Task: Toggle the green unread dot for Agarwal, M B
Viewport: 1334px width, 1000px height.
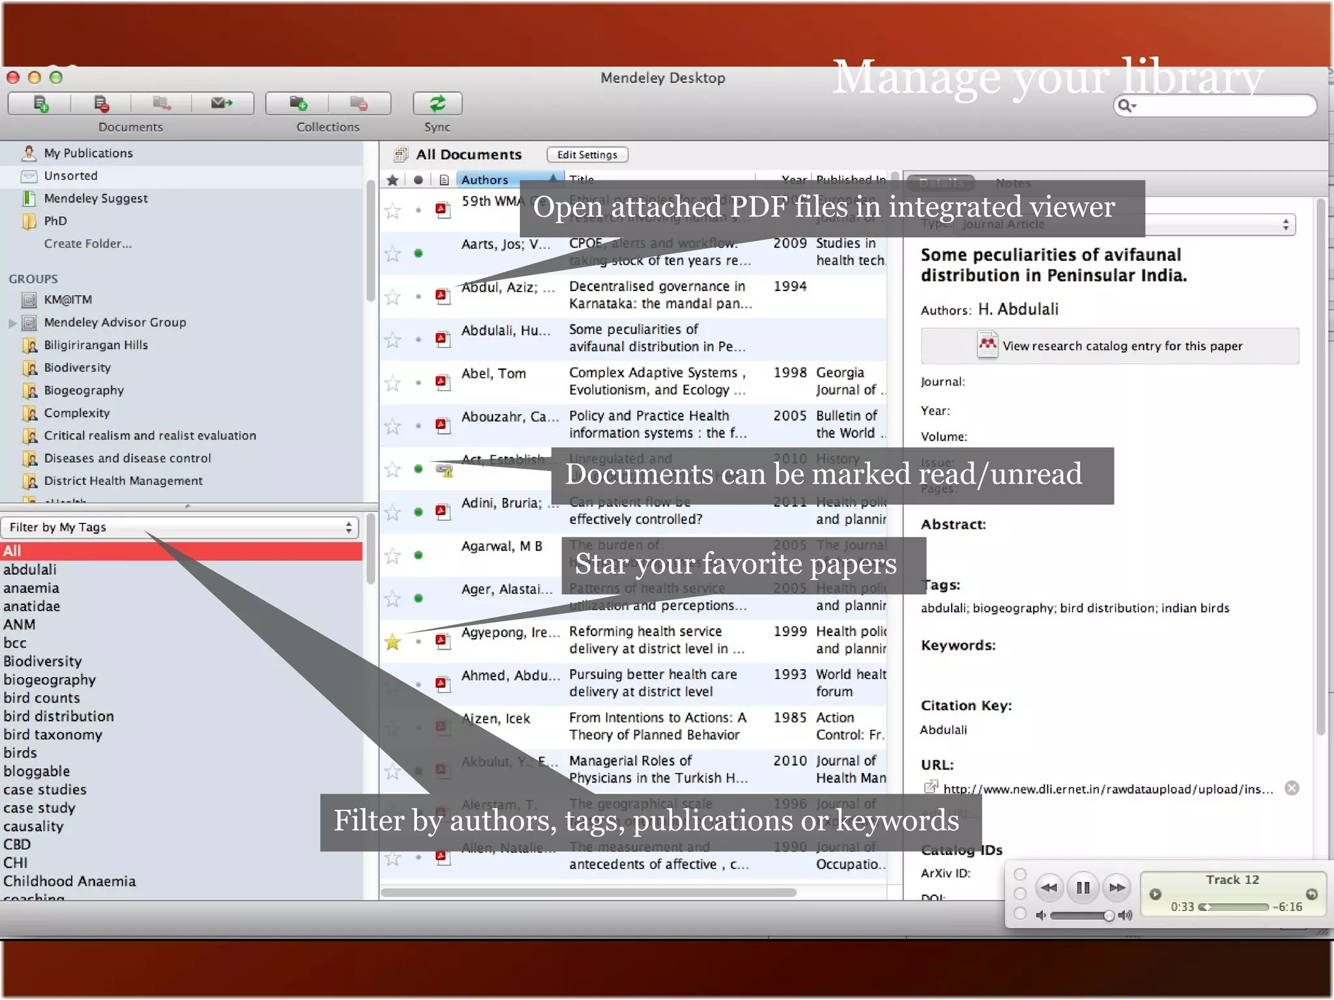Action: pos(418,555)
